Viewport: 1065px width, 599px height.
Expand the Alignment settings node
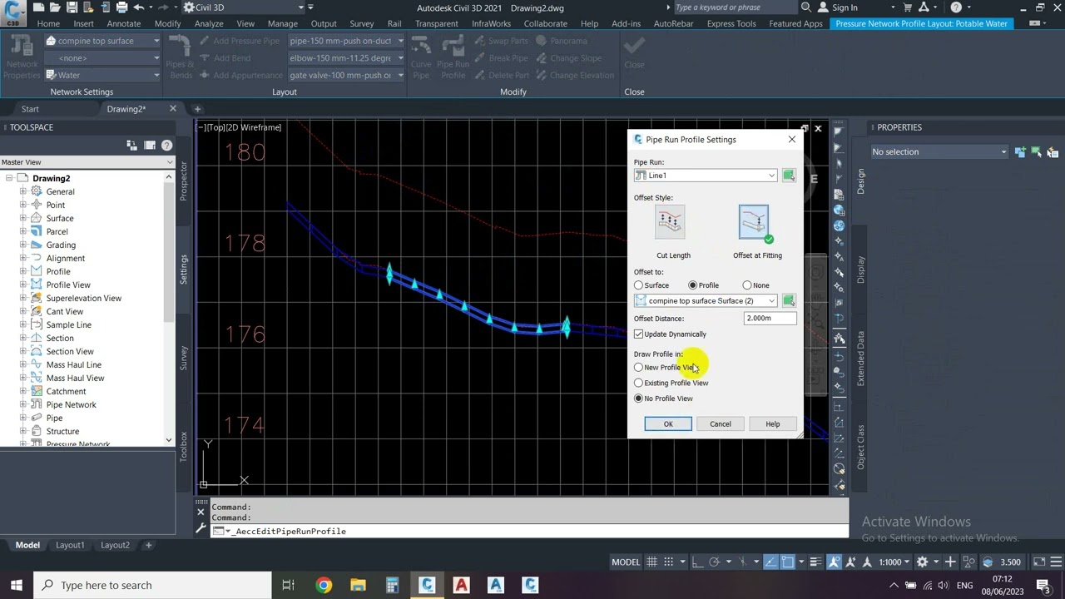[23, 258]
